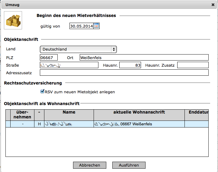Click the Name column header
218x172 pixels.
tap(69, 112)
